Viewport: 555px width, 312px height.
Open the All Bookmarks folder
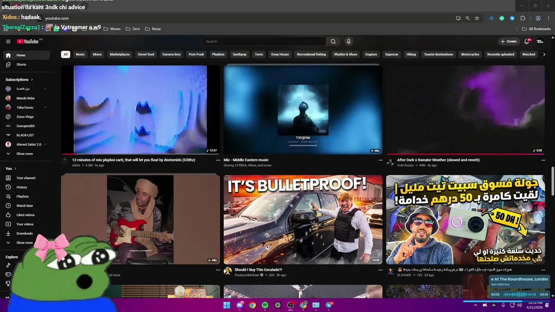(x=536, y=29)
